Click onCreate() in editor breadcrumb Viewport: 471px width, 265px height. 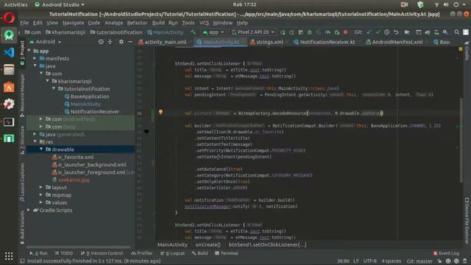tap(208, 245)
